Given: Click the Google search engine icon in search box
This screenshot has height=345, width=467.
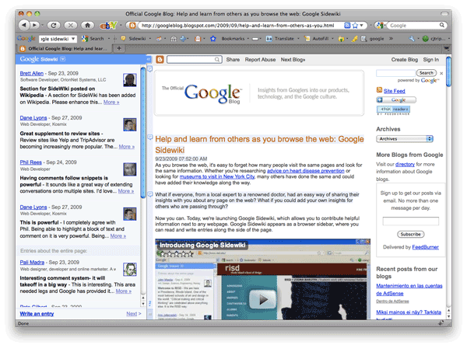Looking at the screenshot, I should click(380, 26).
